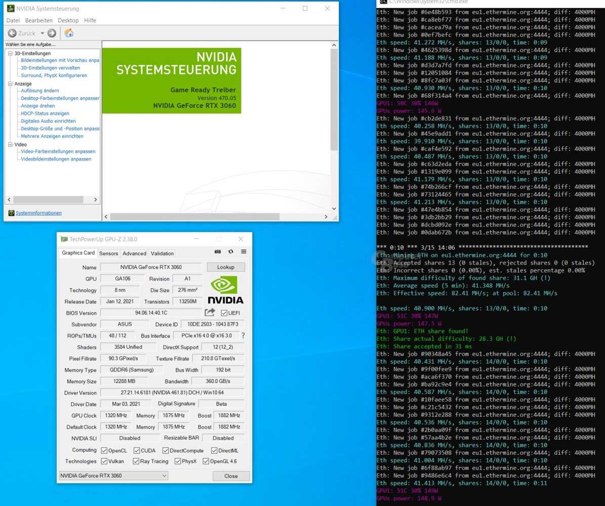Open the Systeminformationen link
This screenshot has width=605, height=506.
coord(38,213)
